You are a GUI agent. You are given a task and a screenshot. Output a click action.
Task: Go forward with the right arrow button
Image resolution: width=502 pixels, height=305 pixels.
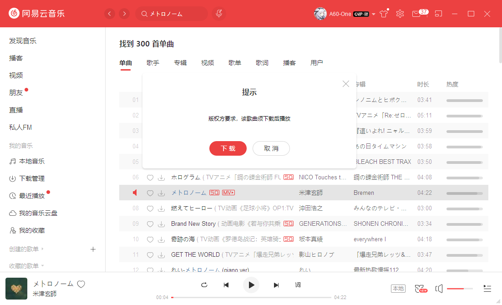pos(124,14)
